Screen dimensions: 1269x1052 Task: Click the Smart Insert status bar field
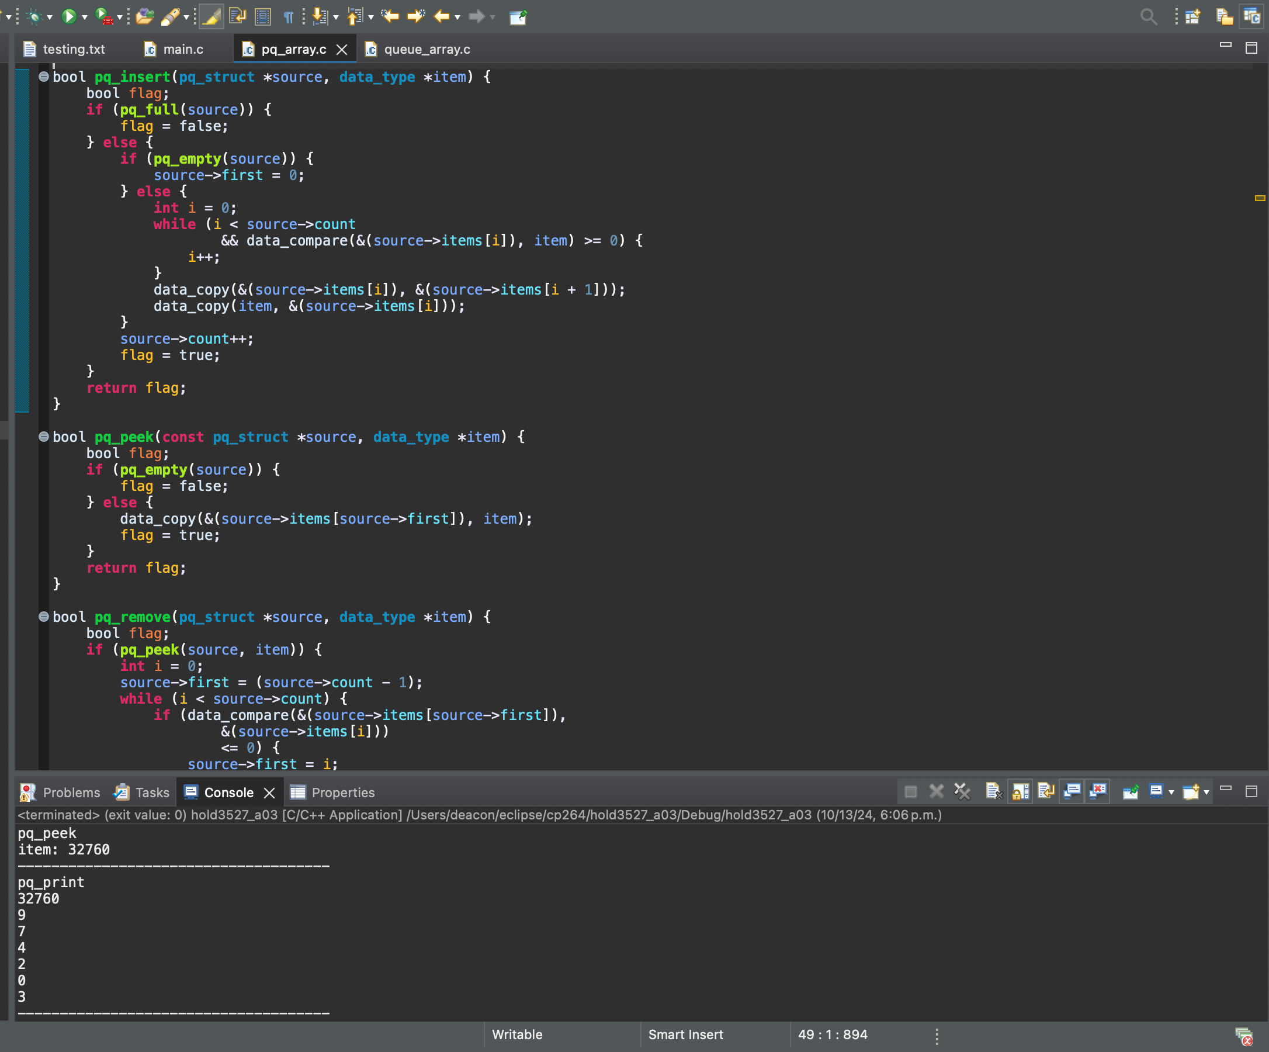(686, 1034)
